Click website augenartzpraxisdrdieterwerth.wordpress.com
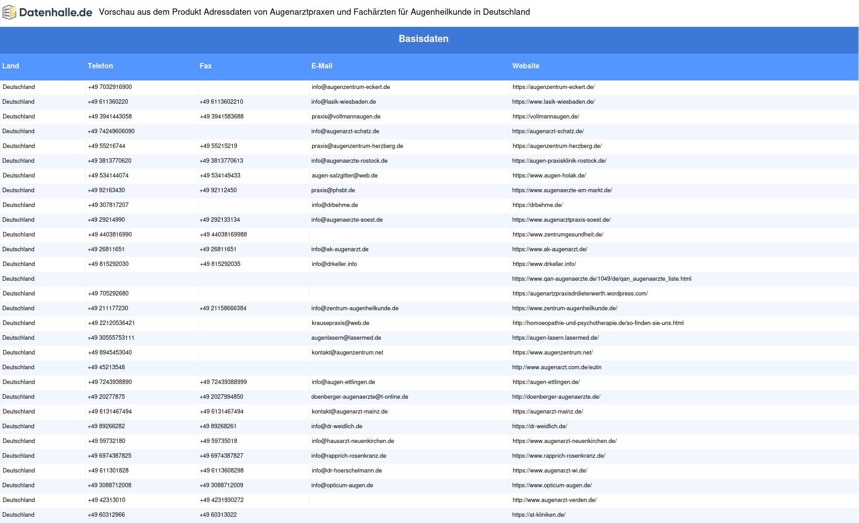 (580, 294)
